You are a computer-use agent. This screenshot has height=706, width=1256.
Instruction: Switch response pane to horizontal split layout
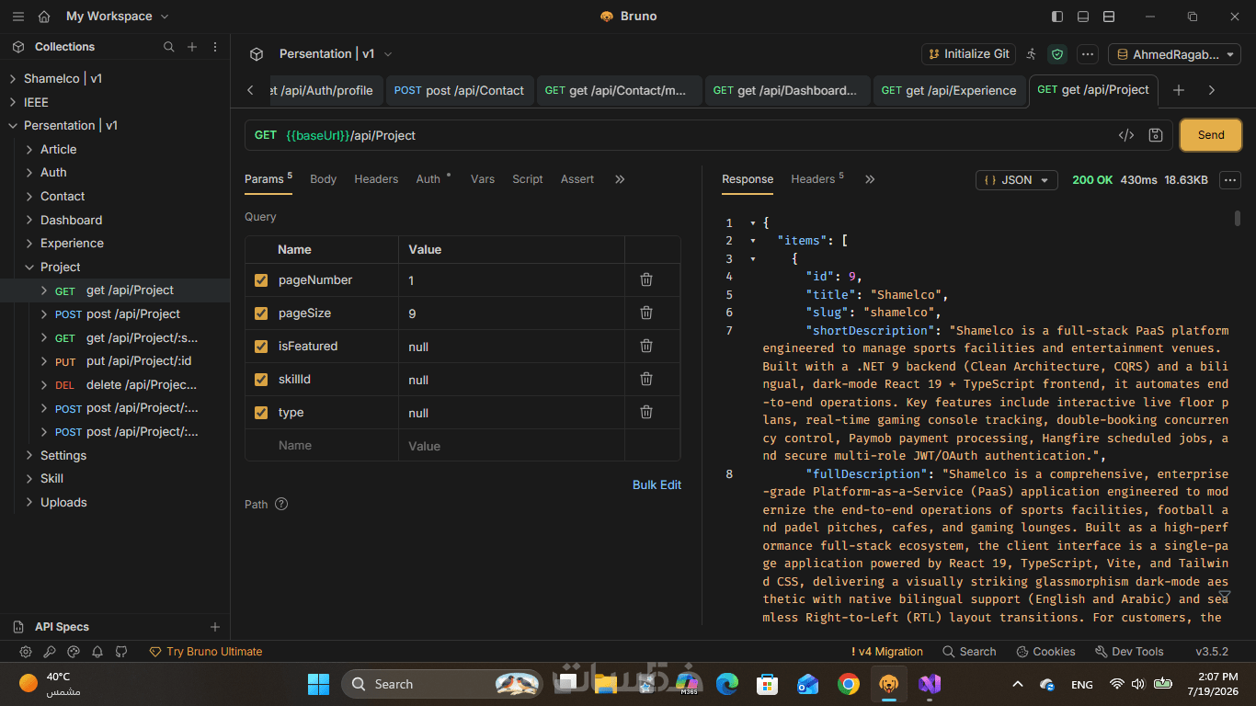[1109, 17]
